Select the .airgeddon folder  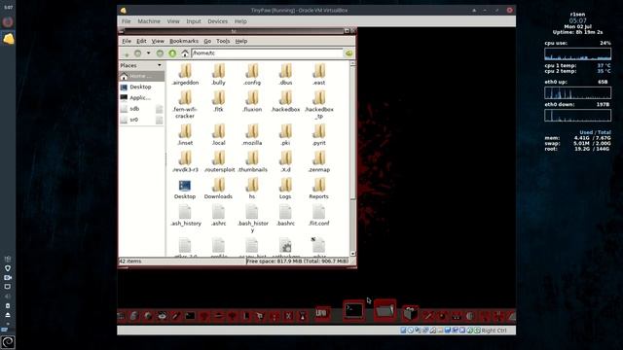(x=185, y=75)
